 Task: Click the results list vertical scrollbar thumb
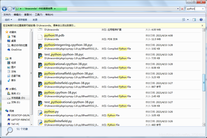pyautogui.click(x=204, y=83)
